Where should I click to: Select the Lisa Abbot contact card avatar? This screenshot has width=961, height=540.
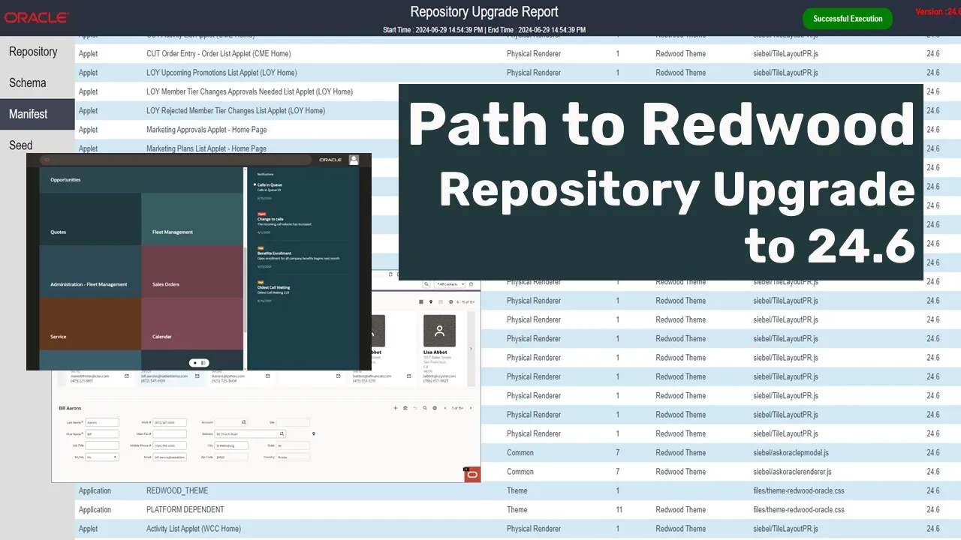(439, 331)
